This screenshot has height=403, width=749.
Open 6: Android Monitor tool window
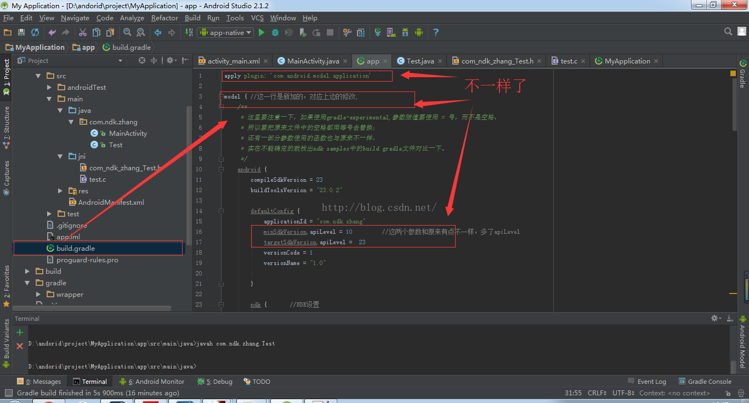point(152,382)
